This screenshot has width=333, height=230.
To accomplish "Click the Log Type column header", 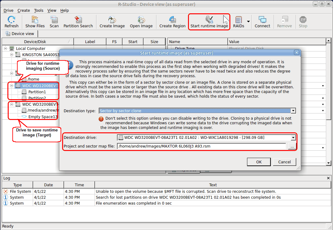I will [x=17, y=185].
